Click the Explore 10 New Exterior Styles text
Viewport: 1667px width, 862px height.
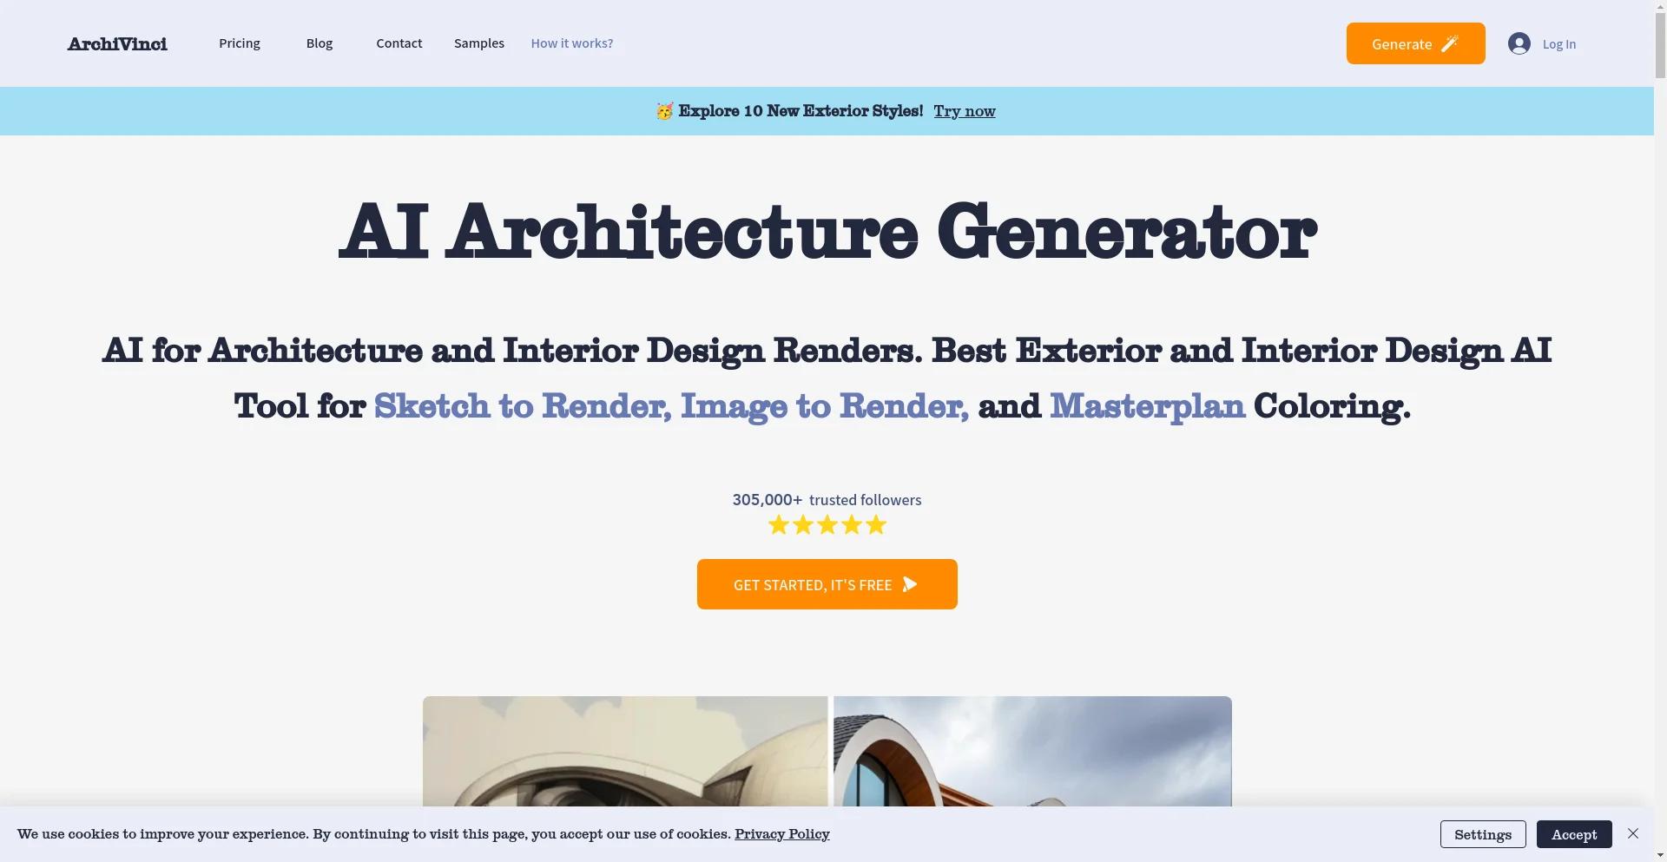tap(801, 111)
